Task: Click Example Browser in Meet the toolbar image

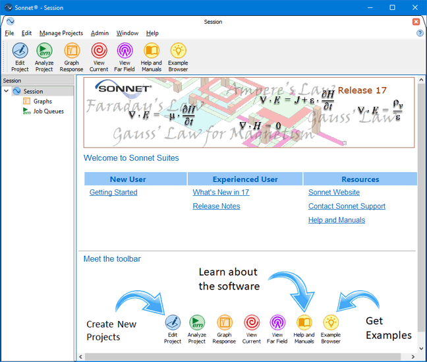Action: click(331, 329)
